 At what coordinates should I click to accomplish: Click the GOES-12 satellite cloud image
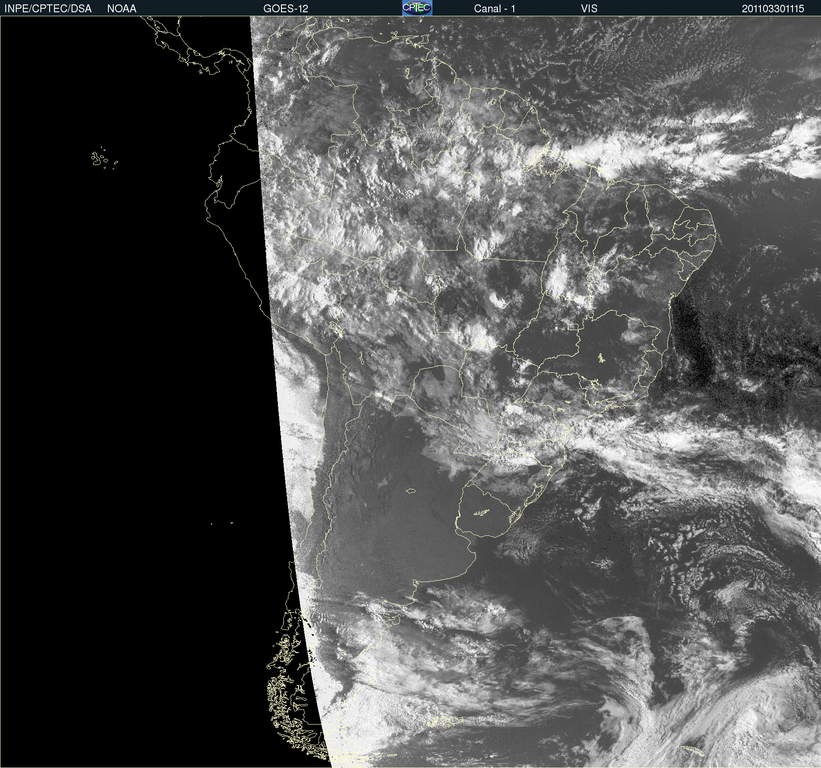tap(410, 392)
